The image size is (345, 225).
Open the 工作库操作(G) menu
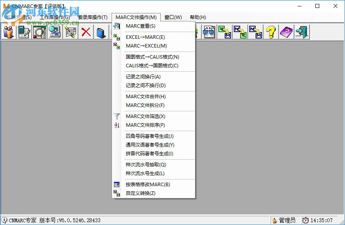[55, 17]
